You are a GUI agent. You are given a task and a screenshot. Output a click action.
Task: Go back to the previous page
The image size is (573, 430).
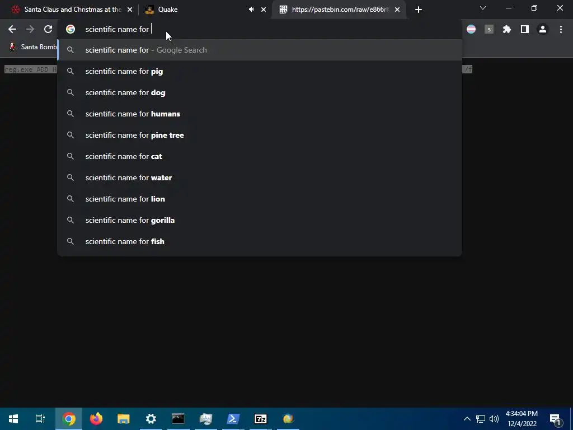(x=12, y=29)
